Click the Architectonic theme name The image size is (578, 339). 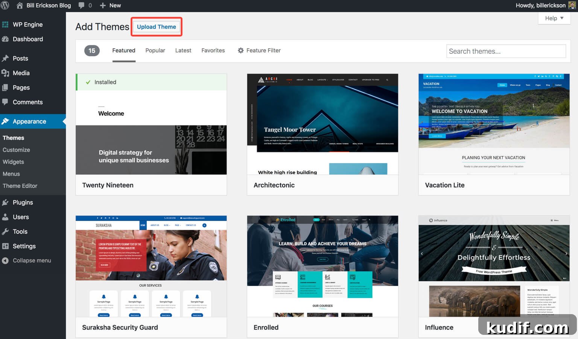pos(274,185)
